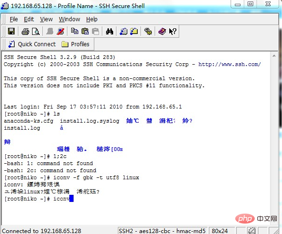Click the Print icon in toolbar
Viewport: 282px width, 234px height.
pos(25,32)
